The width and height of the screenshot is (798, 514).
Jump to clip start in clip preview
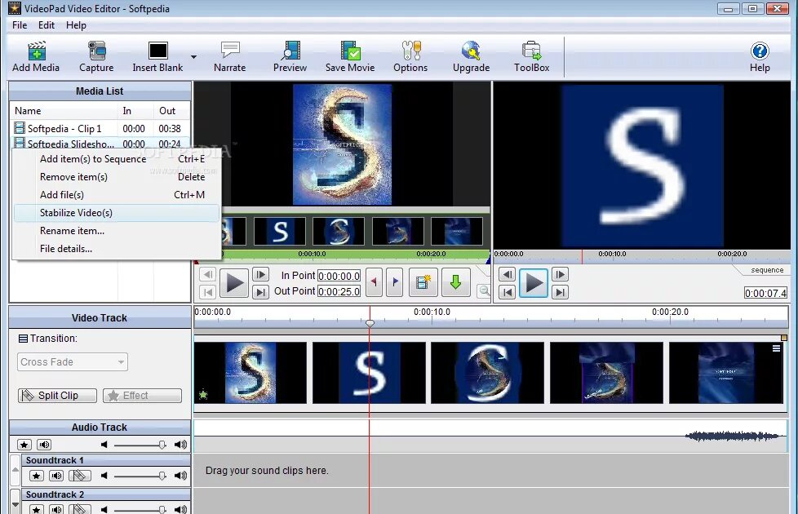[x=207, y=292]
